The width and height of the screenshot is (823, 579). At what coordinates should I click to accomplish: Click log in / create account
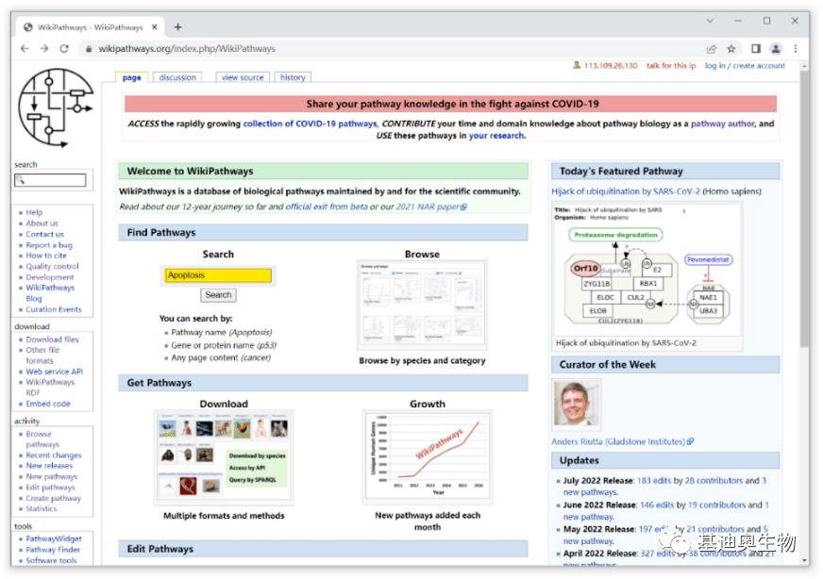(x=745, y=66)
